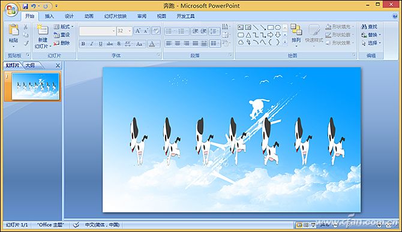The width and height of the screenshot is (402, 232).
Task: Click the Format Painter brush icon
Action: pos(26,43)
